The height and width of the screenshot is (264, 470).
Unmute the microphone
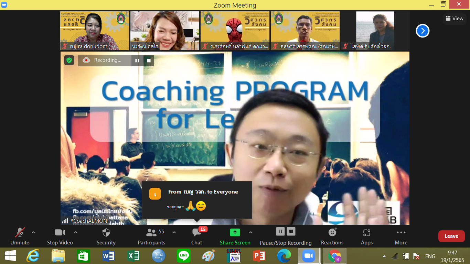[x=20, y=236]
